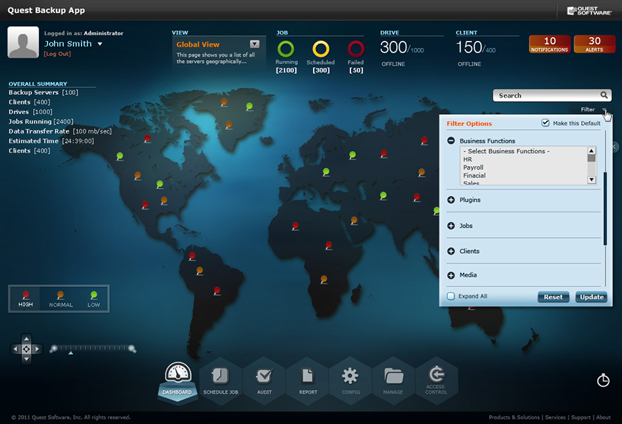Image resolution: width=622 pixels, height=424 pixels.
Task: Pan the map up with arrow pad
Action: click(26, 339)
